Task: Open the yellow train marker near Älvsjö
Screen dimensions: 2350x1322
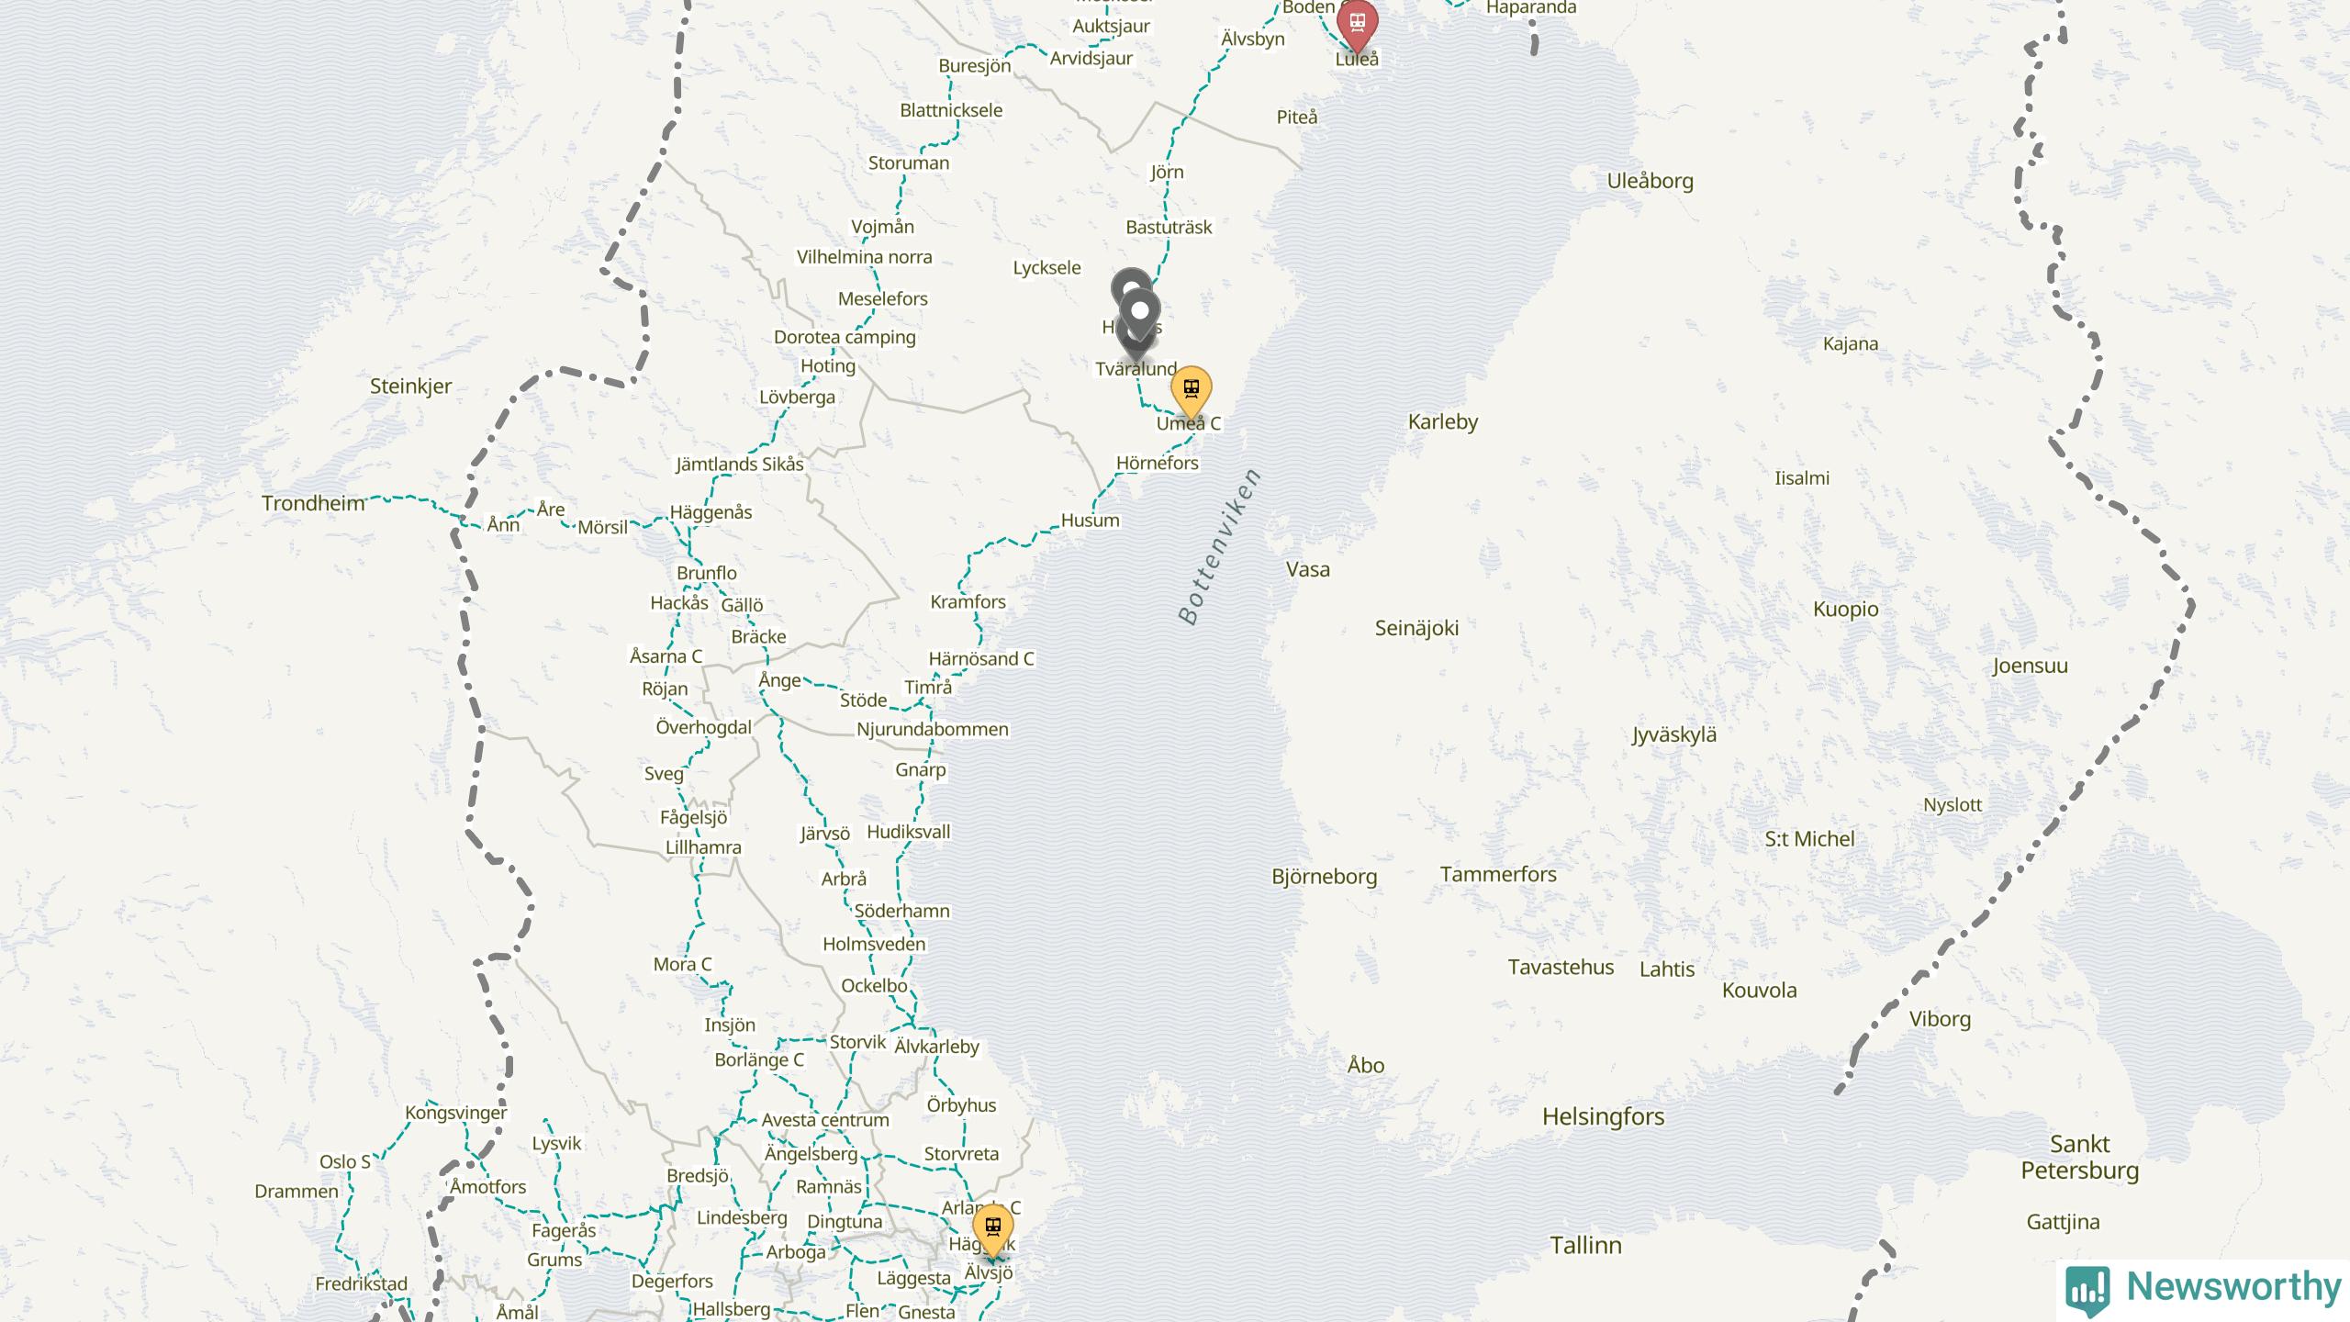Action: [x=992, y=1227]
